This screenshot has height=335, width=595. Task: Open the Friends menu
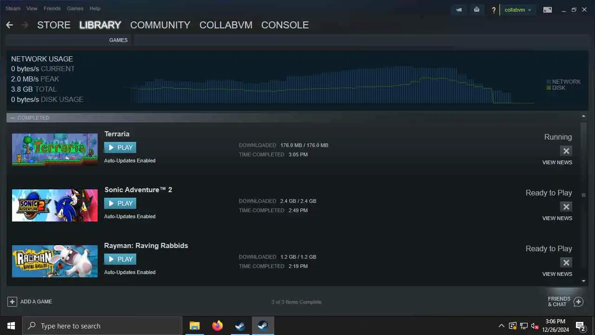(x=52, y=8)
